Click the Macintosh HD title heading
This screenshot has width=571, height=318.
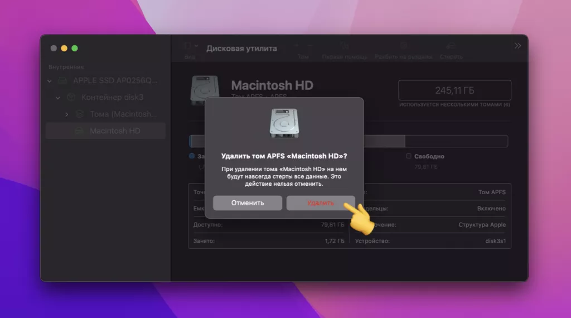pos(272,85)
